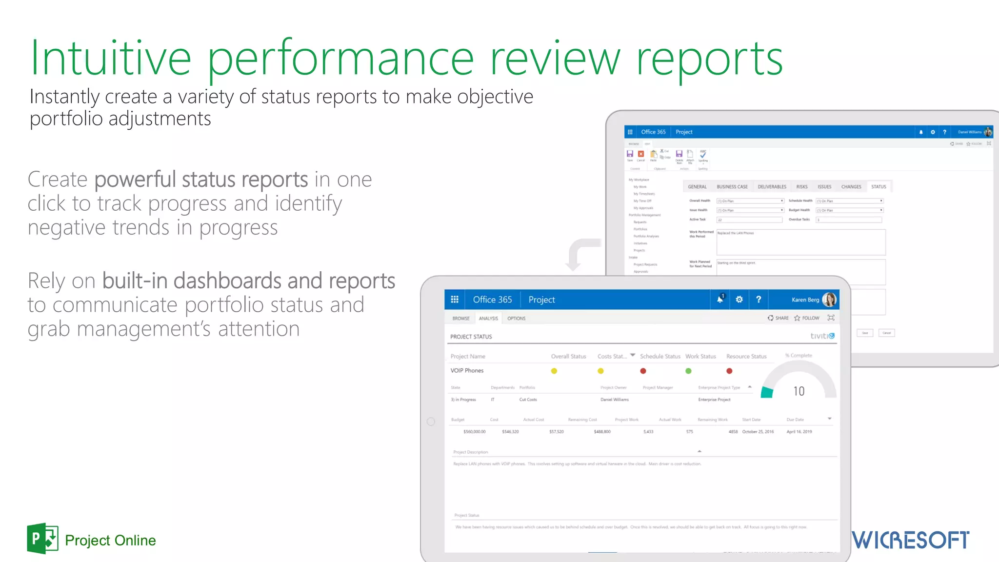Click the yellow Overall Status indicator
Viewport: 999px width, 562px height.
pyautogui.click(x=554, y=371)
